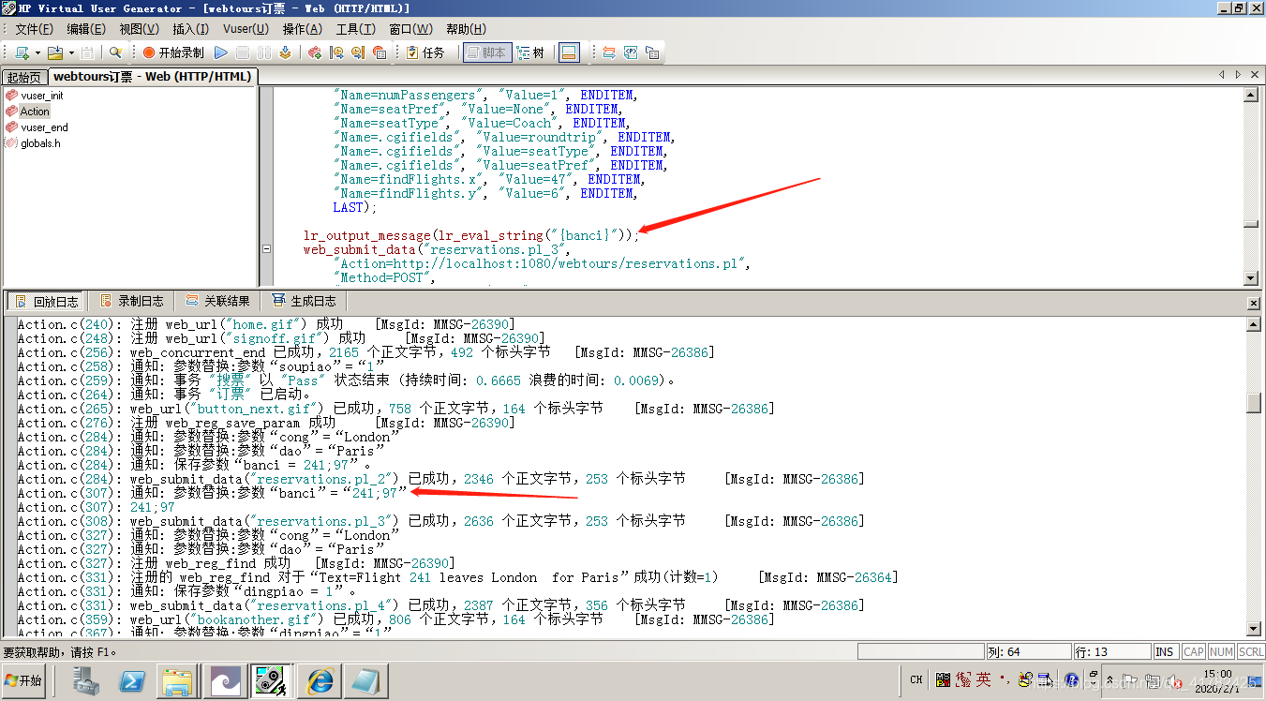Switch to 树 tree view
This screenshot has height=701, width=1266.
click(x=530, y=52)
